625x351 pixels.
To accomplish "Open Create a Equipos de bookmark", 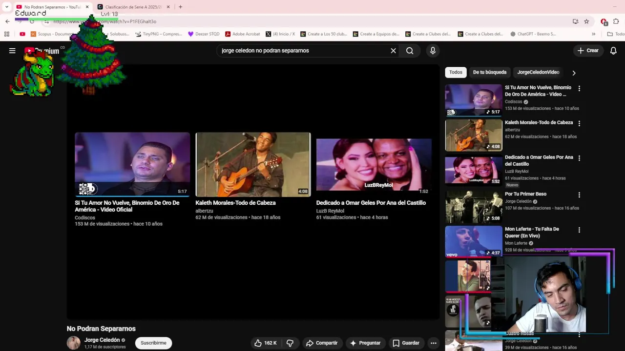I will [x=376, y=34].
